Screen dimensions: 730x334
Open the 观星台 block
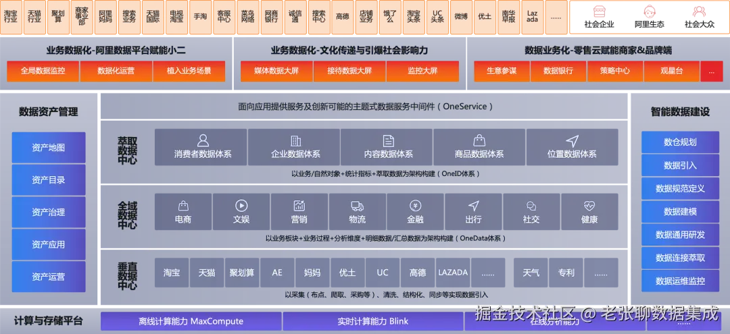[672, 71]
